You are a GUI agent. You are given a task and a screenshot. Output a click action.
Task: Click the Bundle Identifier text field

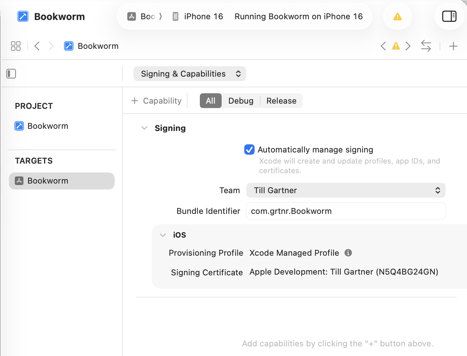pyautogui.click(x=346, y=211)
